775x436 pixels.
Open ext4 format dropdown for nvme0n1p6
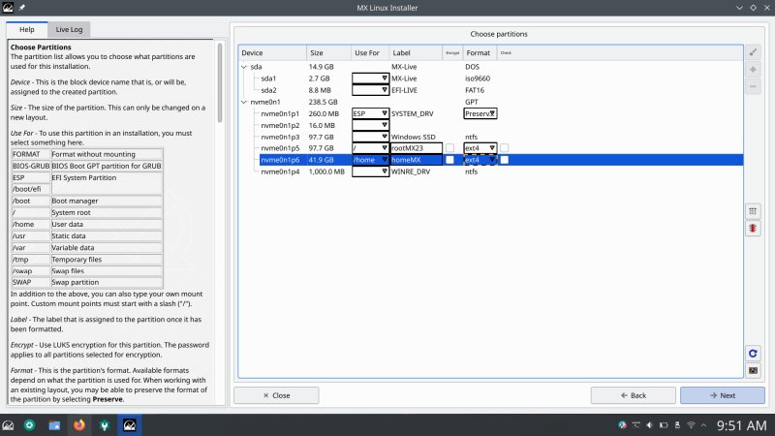pos(480,160)
